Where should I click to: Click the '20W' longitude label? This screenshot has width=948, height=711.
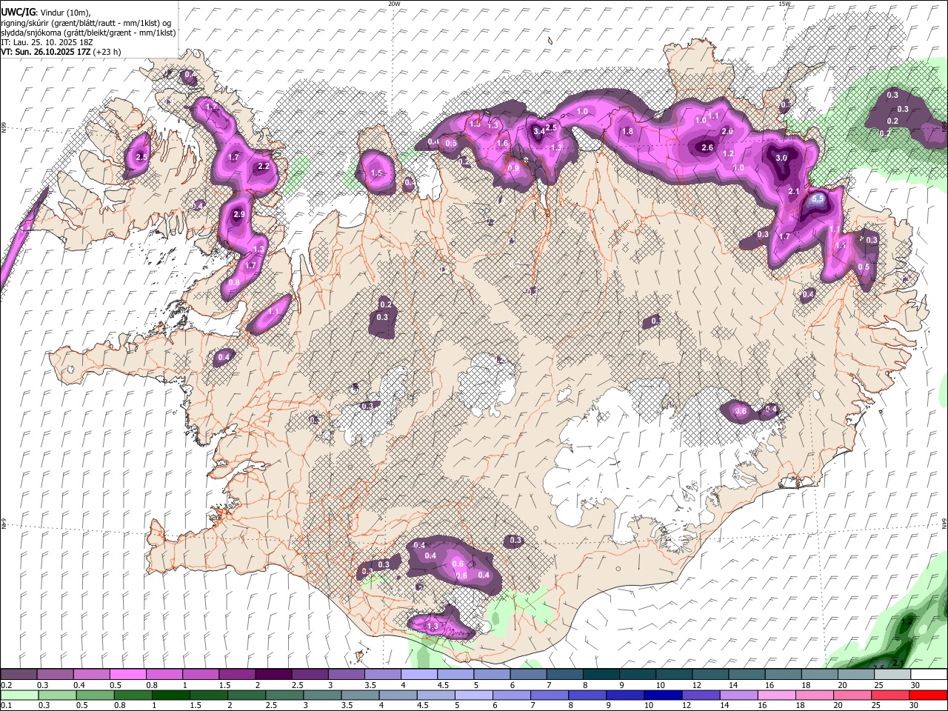click(394, 4)
